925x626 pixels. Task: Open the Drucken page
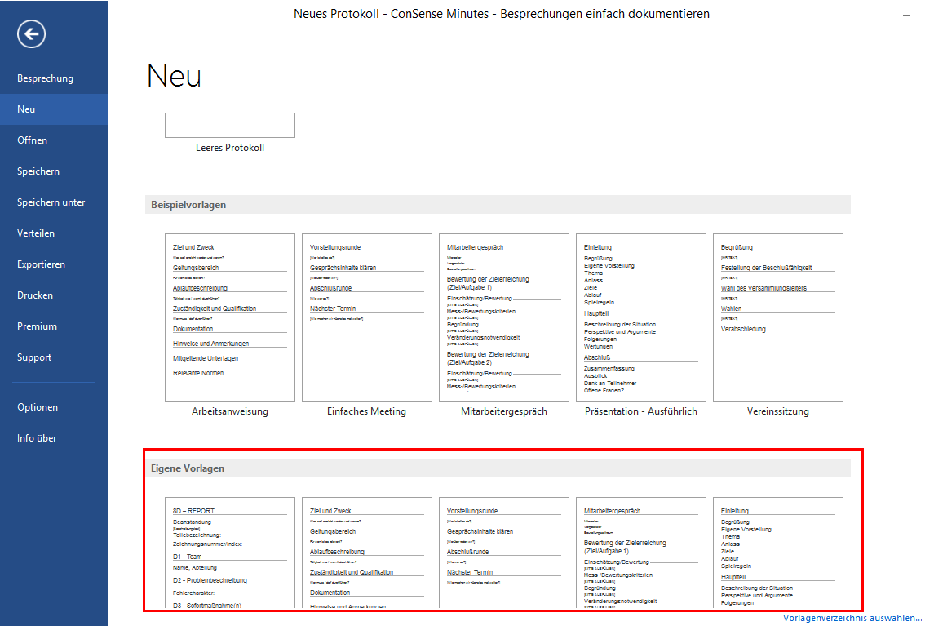(35, 295)
